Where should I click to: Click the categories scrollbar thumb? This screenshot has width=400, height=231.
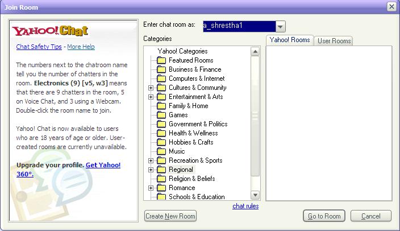(255, 116)
